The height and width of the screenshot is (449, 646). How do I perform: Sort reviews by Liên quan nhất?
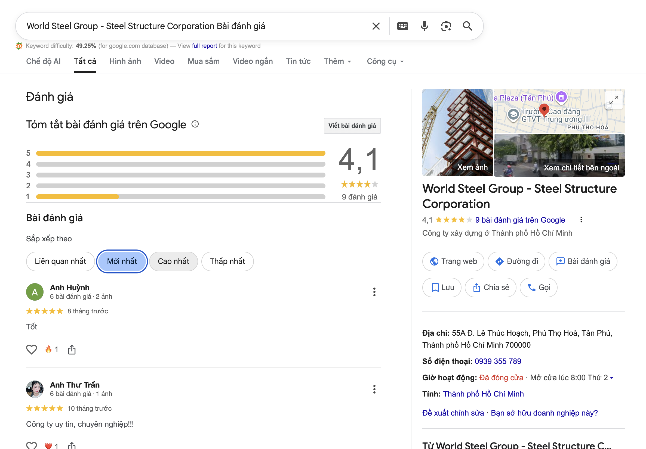[x=60, y=261]
